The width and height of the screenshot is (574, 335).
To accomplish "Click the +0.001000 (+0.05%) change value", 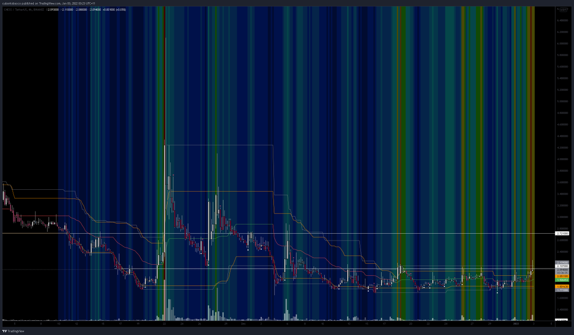I will click(x=114, y=10).
